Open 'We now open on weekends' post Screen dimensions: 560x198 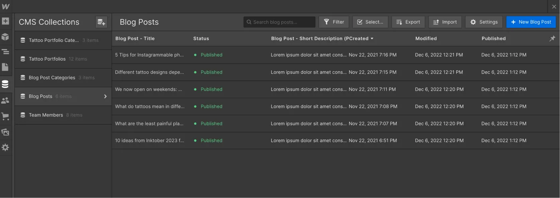pos(148,89)
